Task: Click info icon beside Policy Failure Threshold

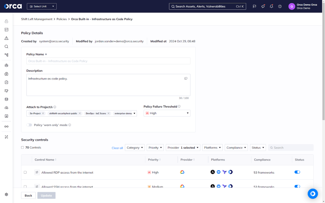Action: 179,106
